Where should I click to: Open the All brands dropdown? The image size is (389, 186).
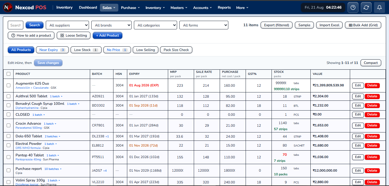pyautogui.click(x=111, y=25)
